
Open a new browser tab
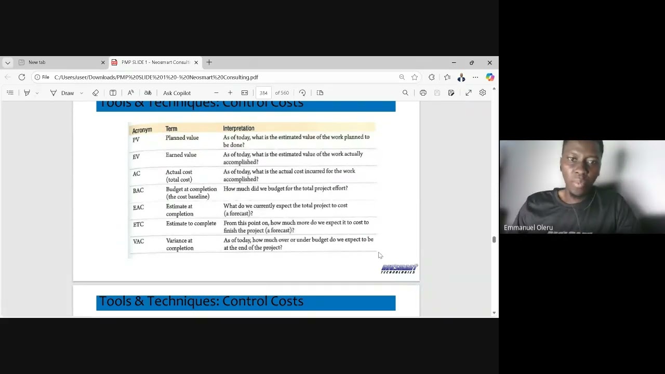[x=209, y=62]
